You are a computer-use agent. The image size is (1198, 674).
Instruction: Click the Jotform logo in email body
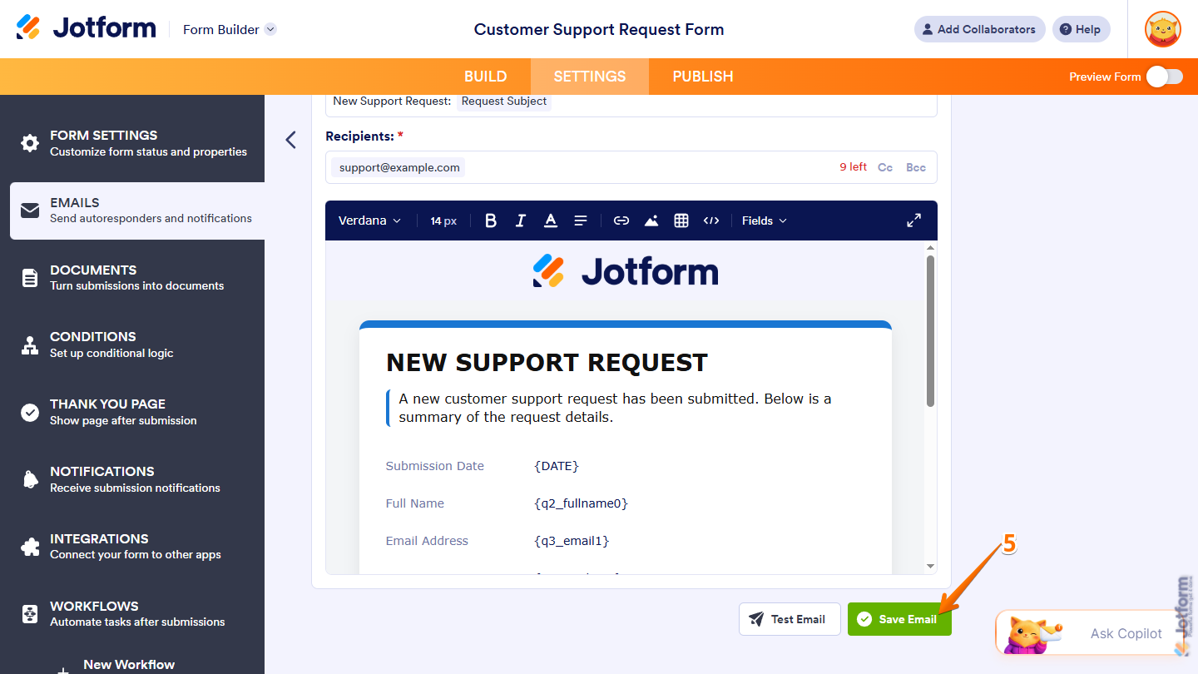pos(625,271)
